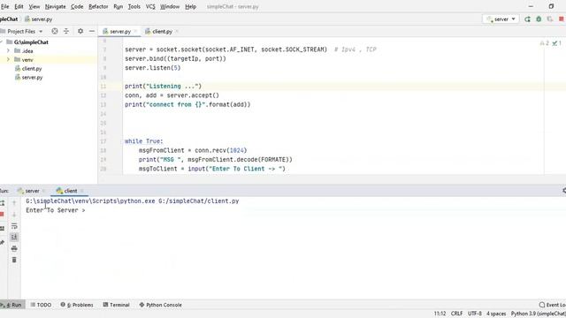
Task: Place cursor on the while True: line
Action: click(x=143, y=141)
